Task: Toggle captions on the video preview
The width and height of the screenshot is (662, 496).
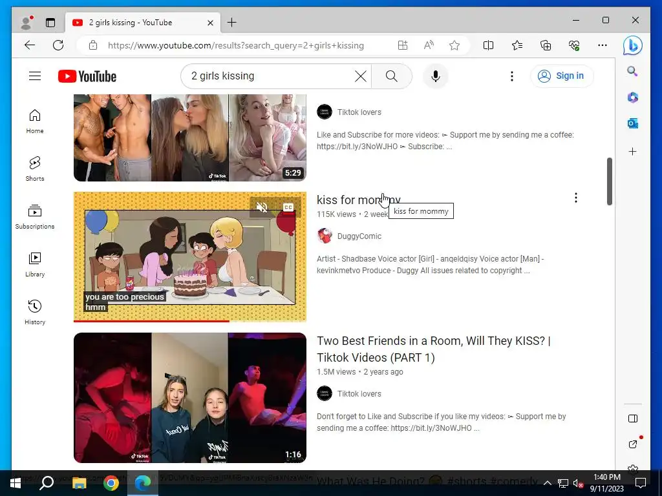Action: click(x=288, y=207)
